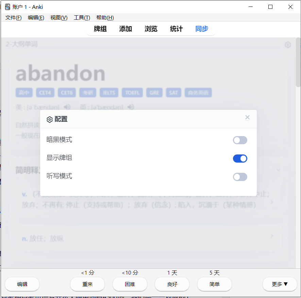Click the 编辑 button at bottom left

[22, 284]
